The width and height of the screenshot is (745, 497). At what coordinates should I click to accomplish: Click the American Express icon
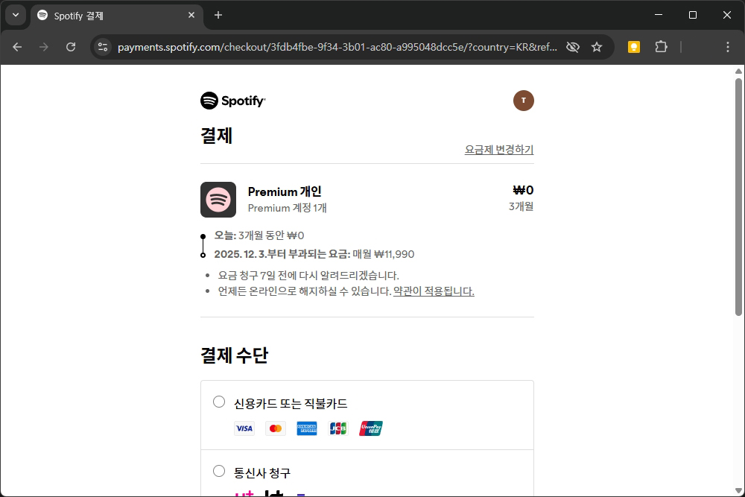click(307, 428)
